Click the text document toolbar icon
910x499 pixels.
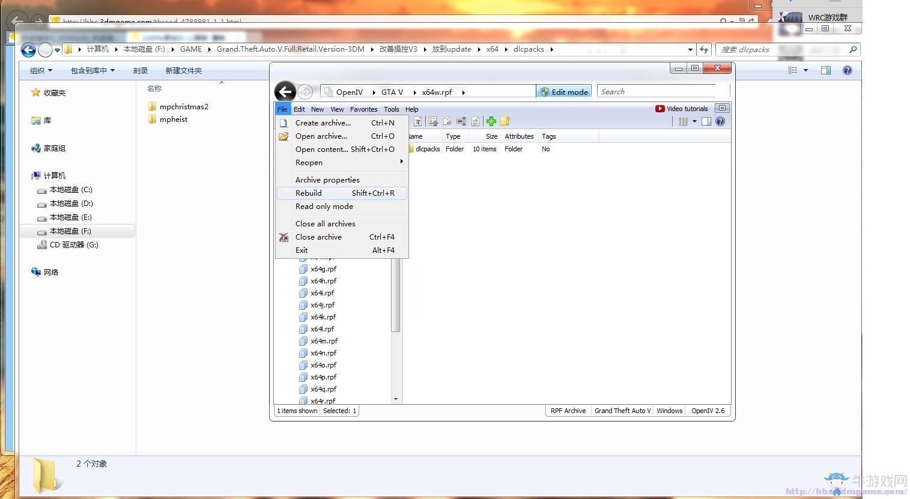(417, 122)
